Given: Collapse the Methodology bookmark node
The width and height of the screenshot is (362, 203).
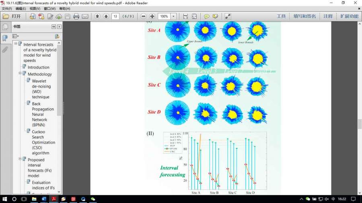Looking at the screenshot, I should [x=20, y=73].
